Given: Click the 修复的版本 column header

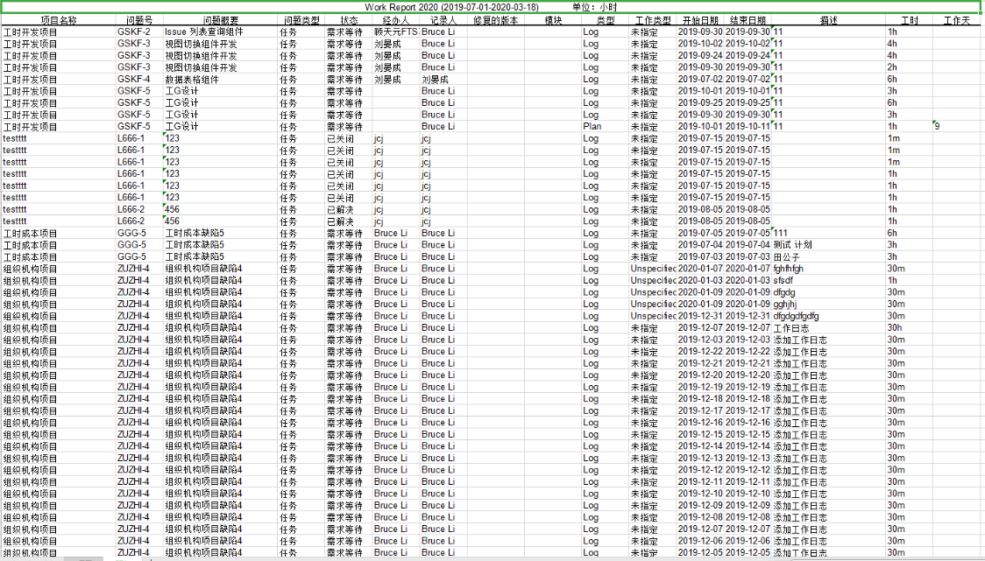Looking at the screenshot, I should point(495,19).
